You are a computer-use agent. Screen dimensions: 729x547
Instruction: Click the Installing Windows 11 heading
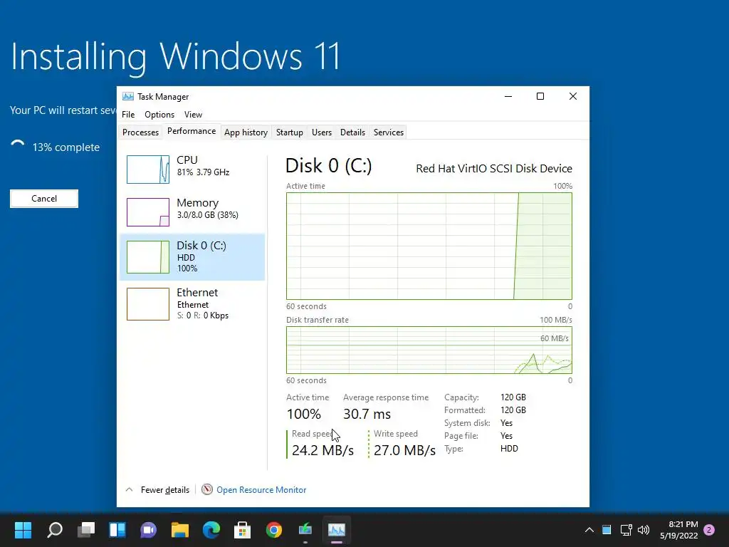pyautogui.click(x=175, y=57)
